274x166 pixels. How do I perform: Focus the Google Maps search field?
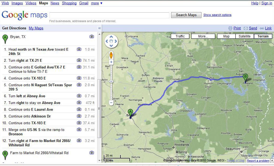tap(109, 15)
